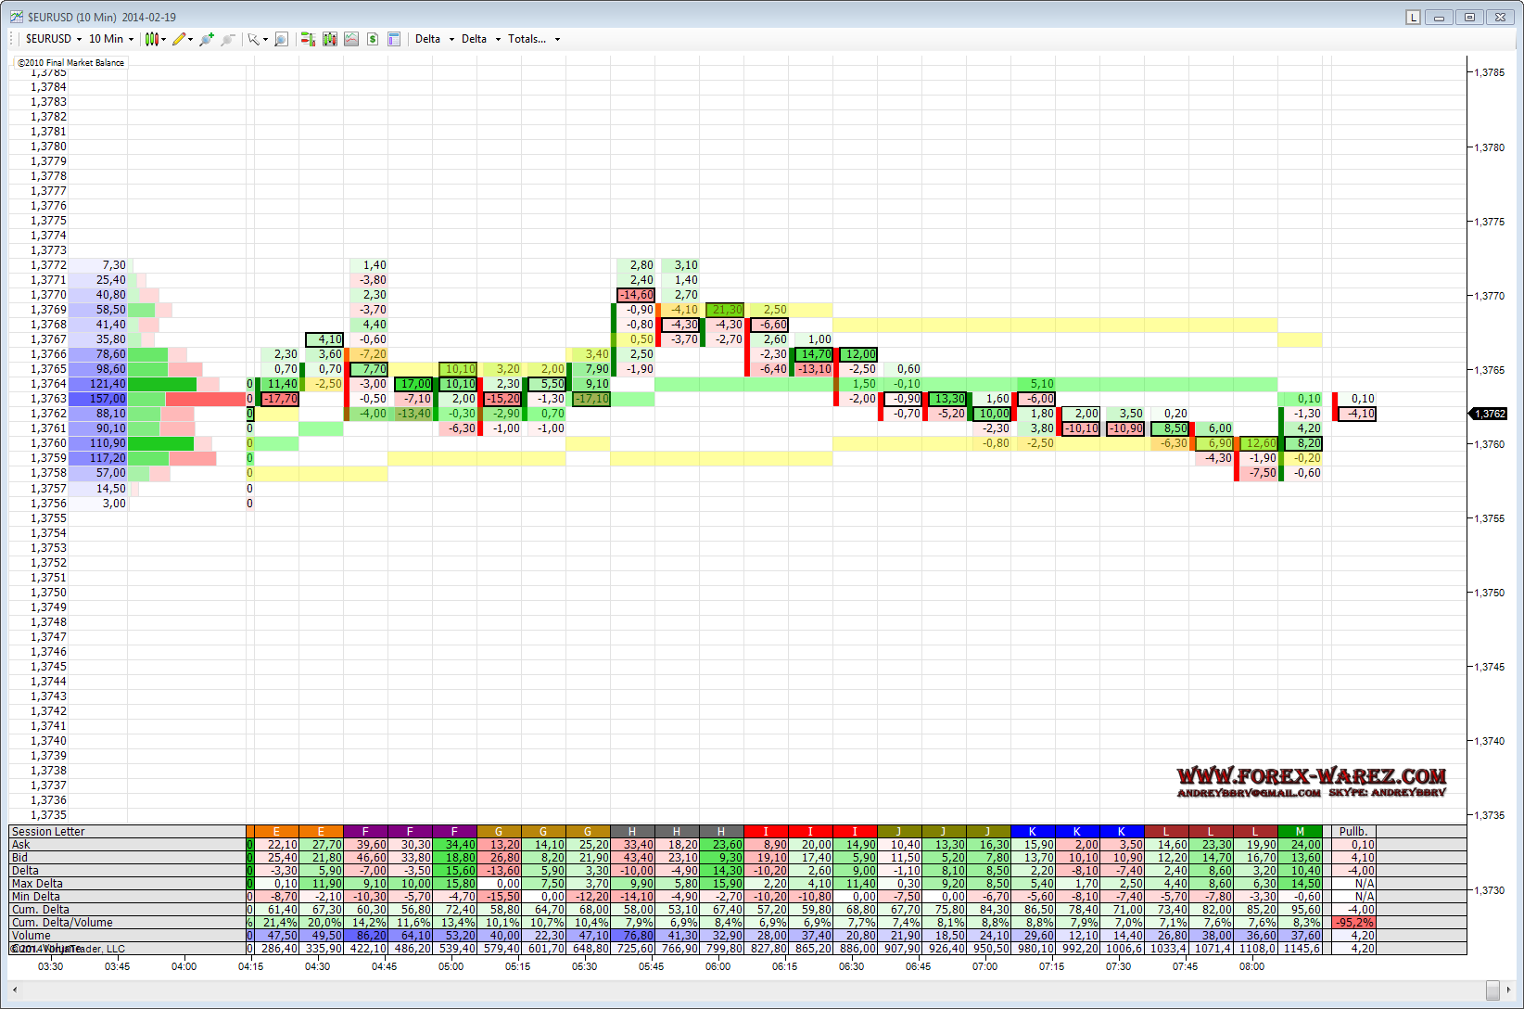Open the properties table icon

394,39
